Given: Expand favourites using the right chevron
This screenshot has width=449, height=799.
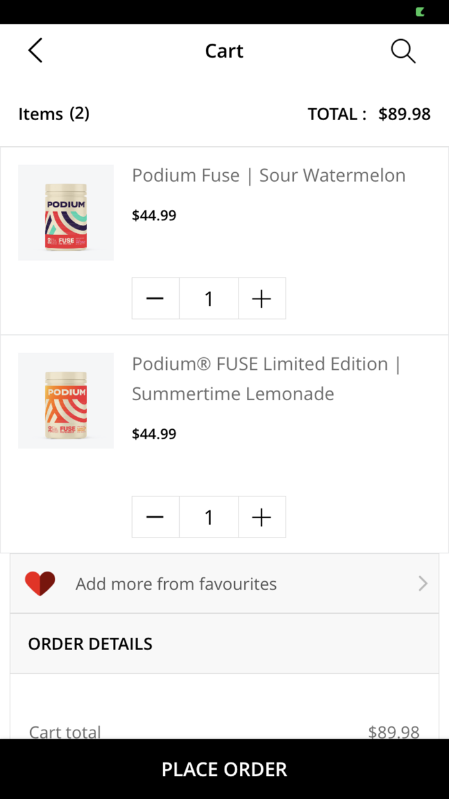Looking at the screenshot, I should coord(423,583).
